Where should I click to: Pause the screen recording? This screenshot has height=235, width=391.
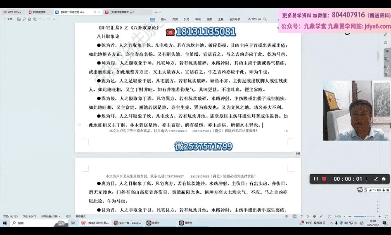[316, 179]
